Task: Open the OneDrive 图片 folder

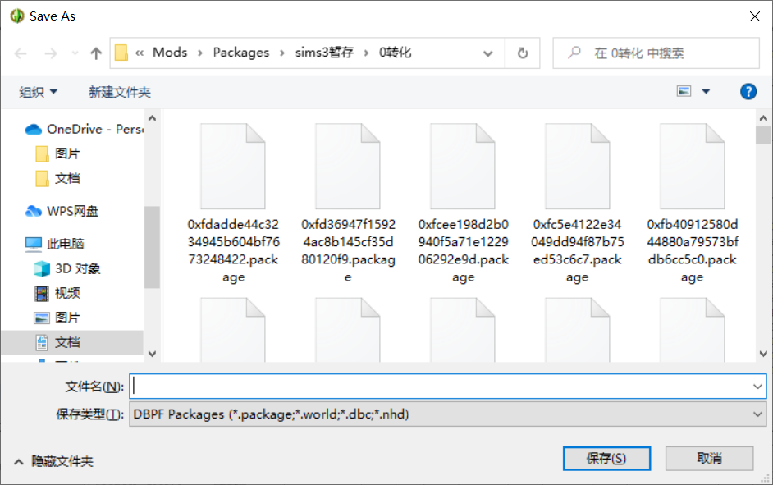Action: pyautogui.click(x=58, y=153)
